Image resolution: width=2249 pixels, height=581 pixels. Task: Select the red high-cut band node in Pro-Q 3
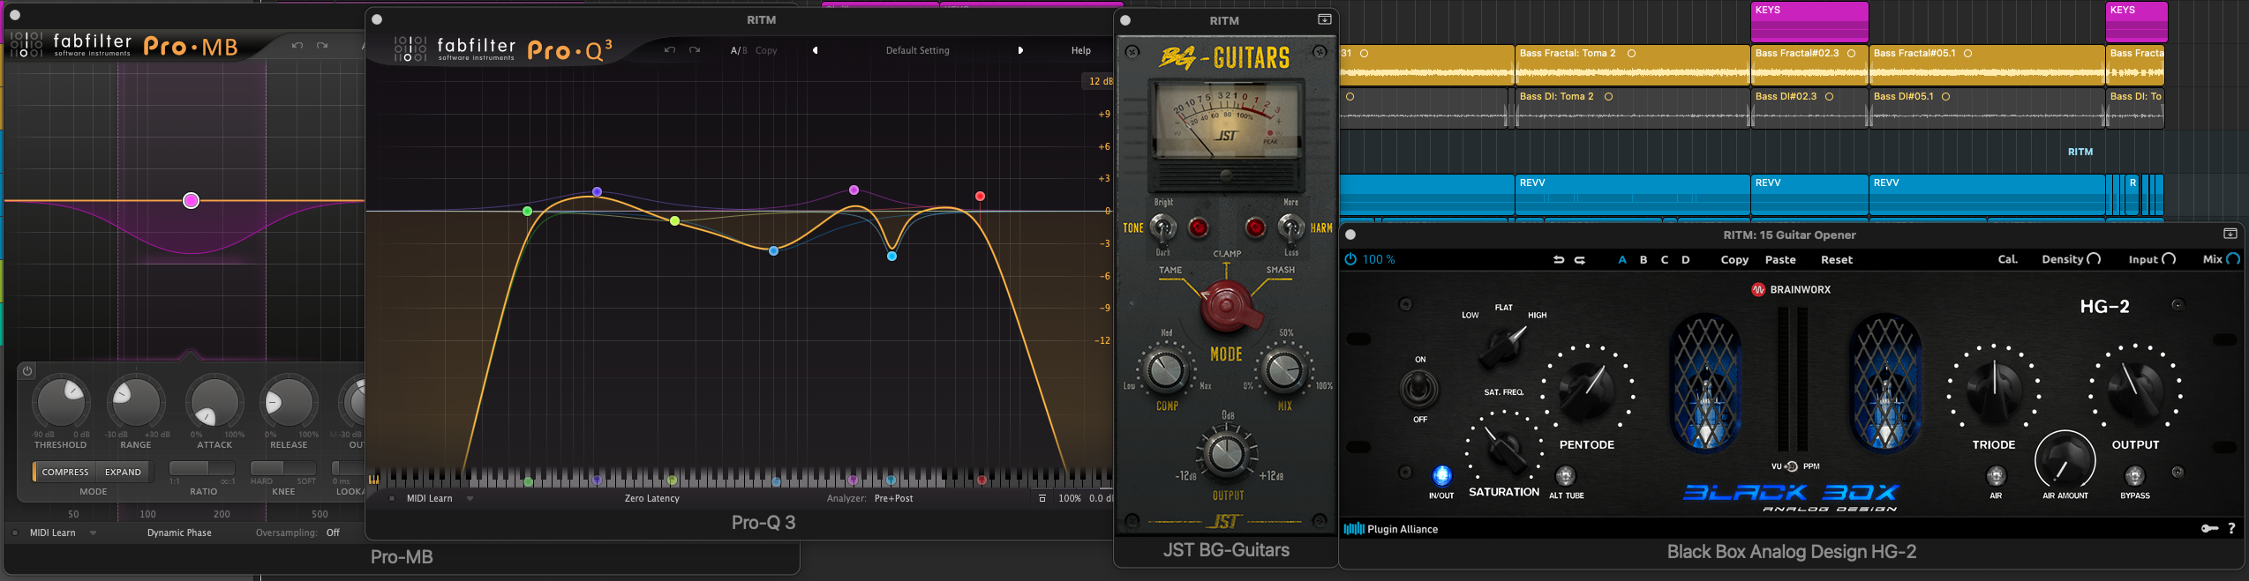[980, 196]
